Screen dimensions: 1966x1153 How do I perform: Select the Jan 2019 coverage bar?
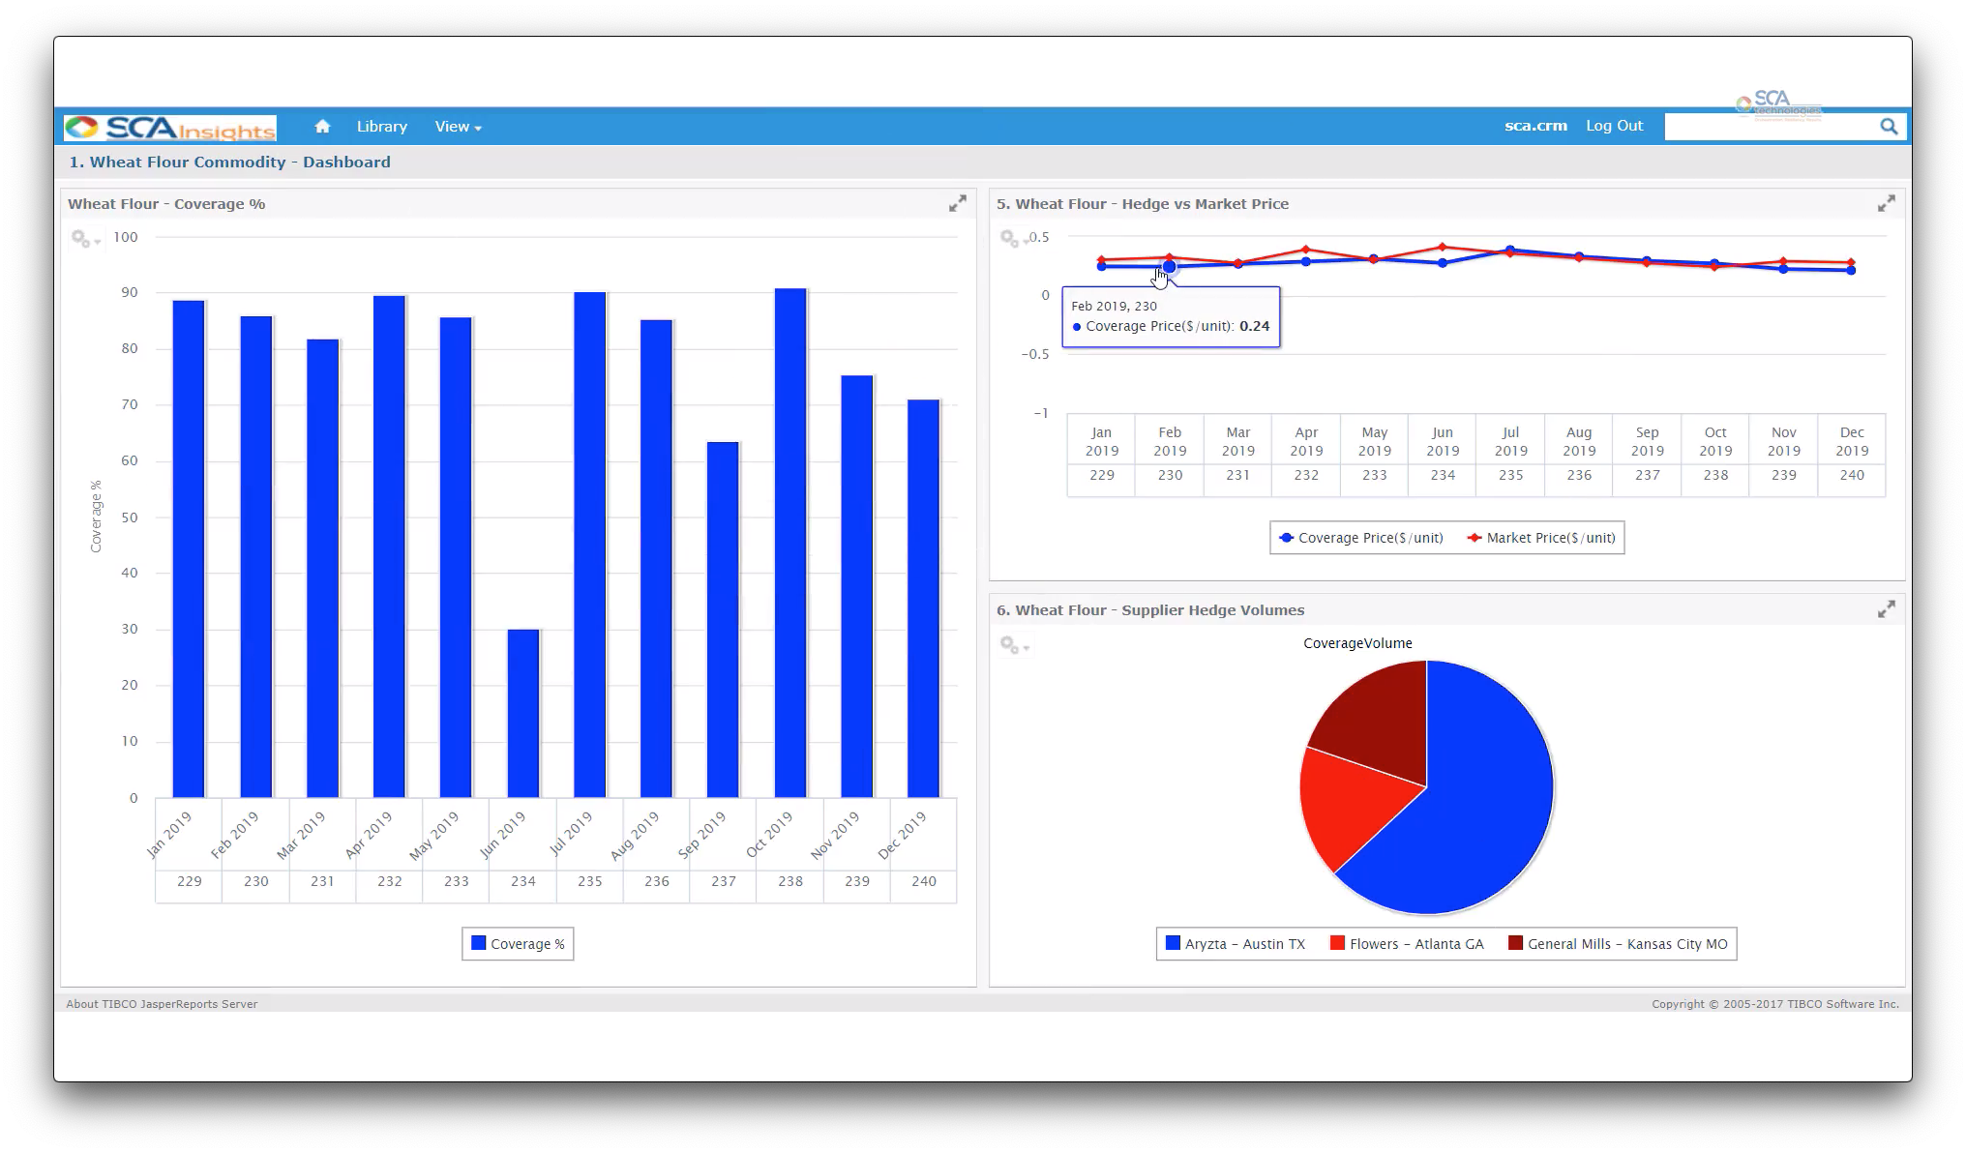click(189, 548)
